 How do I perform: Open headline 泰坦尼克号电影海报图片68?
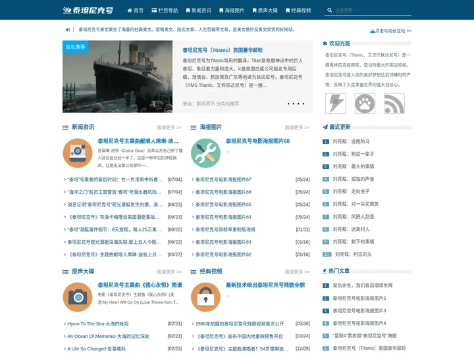pos(257,141)
